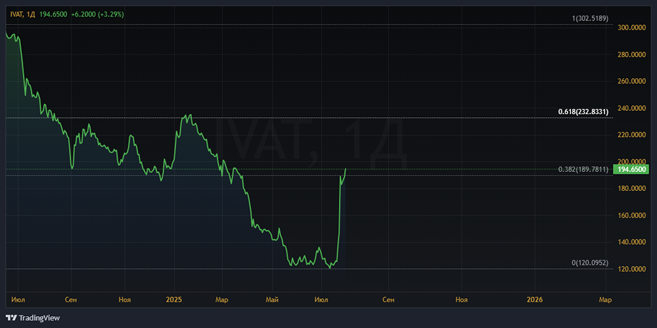Click the 300.0000 price axis label
Image resolution: width=657 pixels, height=328 pixels.
click(631, 28)
